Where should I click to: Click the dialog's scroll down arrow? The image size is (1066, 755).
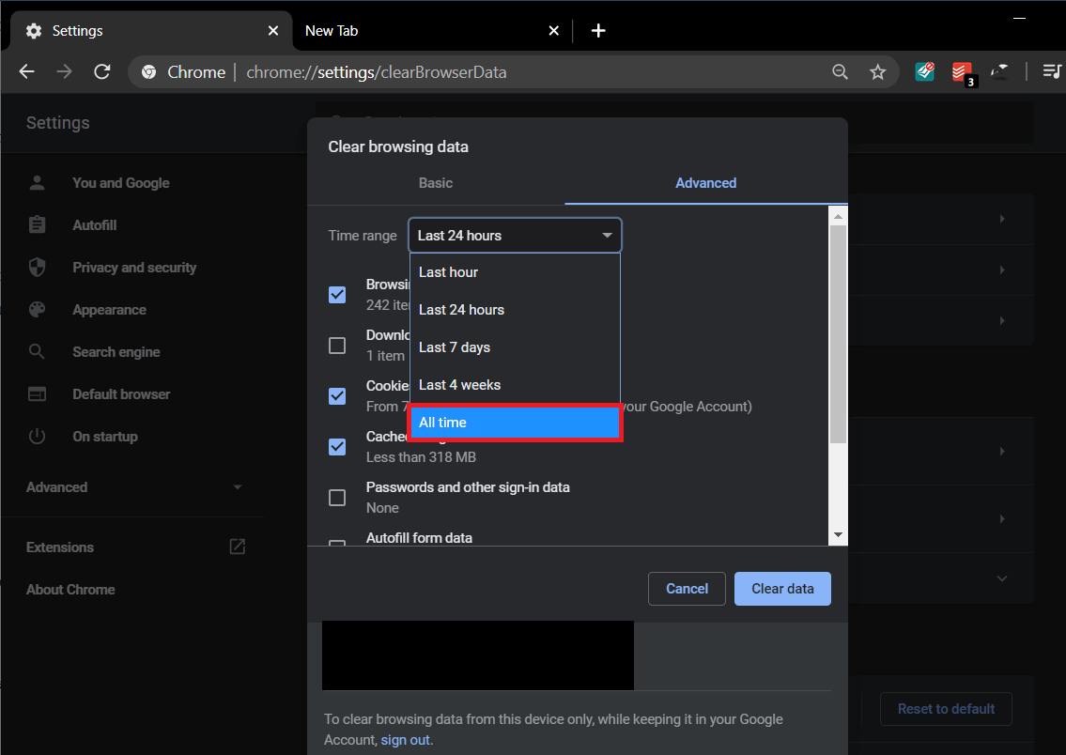click(x=838, y=535)
